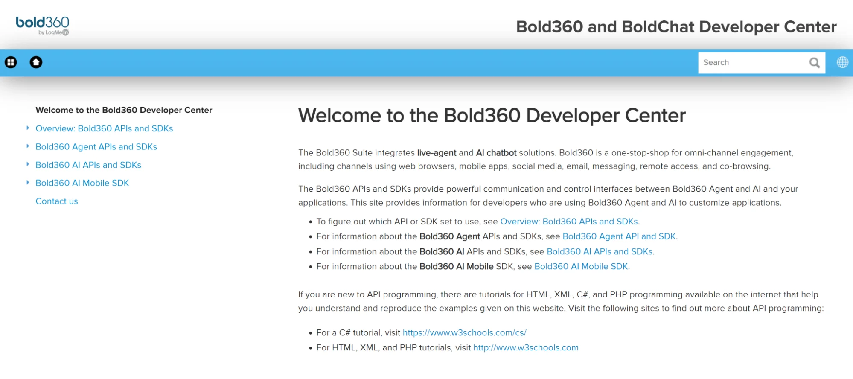Click bold text Bold360 AI Mobile in bullet list
The image size is (853, 379).
pyautogui.click(x=456, y=267)
